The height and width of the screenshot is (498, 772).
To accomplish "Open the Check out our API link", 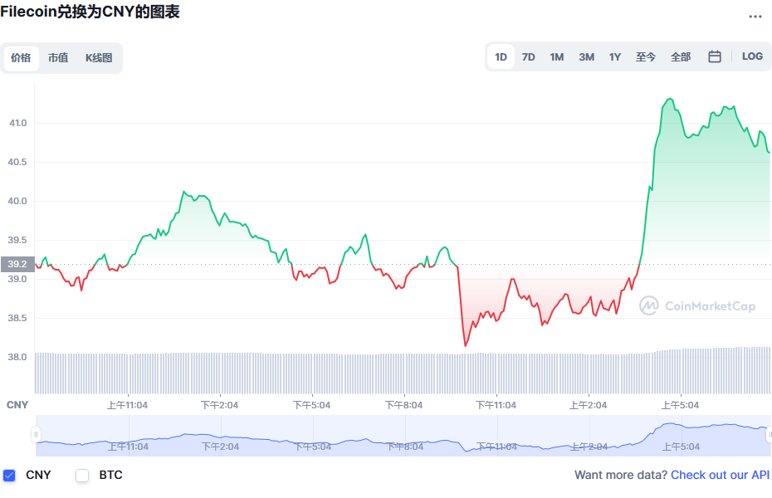I will (x=720, y=475).
